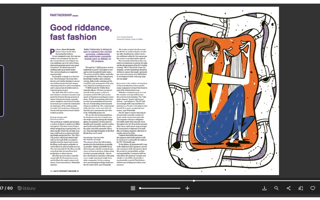Screen dimensions: 320x200
Task: Click the Aalto University purple pull quote
Action: pyautogui.click(x=98, y=55)
